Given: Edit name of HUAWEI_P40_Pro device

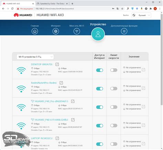Looking at the screenshot, I should (x=73, y=101).
